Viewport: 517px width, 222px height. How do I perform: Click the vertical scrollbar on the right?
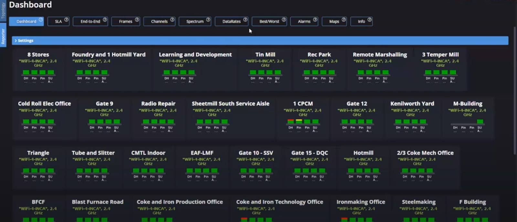[515, 90]
